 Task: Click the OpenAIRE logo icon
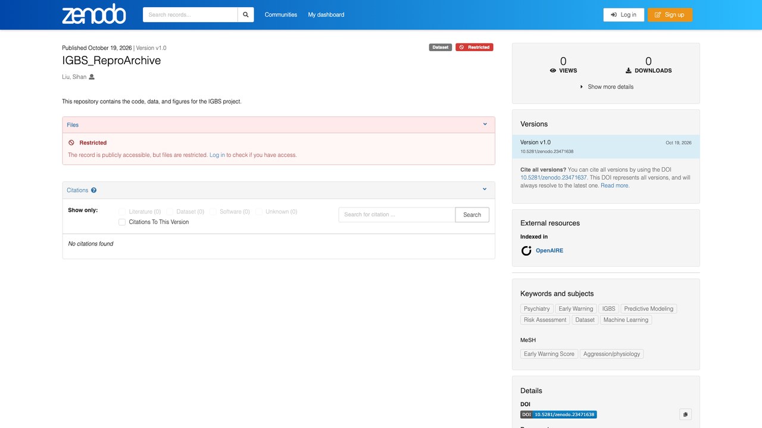526,251
